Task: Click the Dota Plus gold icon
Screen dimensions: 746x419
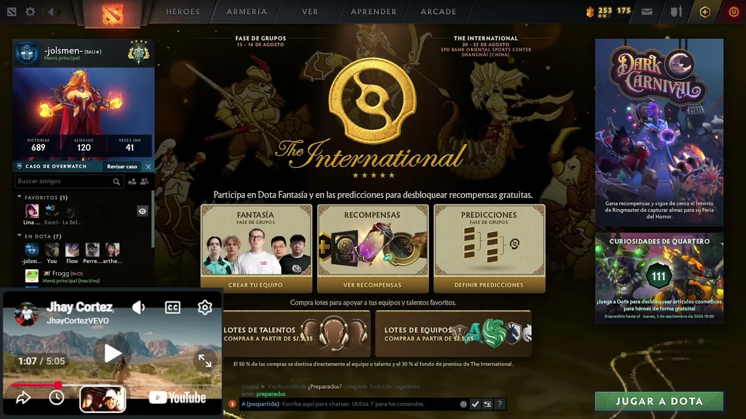Action: coord(705,12)
